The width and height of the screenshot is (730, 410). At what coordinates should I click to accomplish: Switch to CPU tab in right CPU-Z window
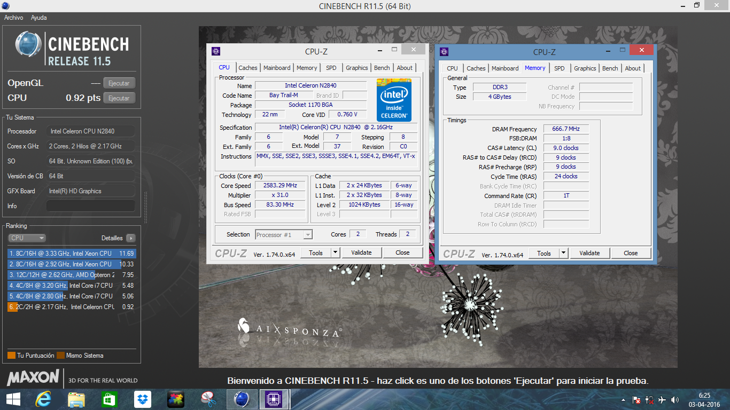click(452, 68)
